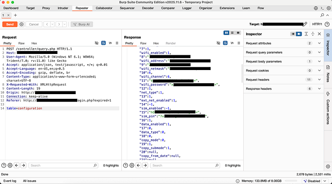This screenshot has height=184, width=332.
Task: Open Response editor hamburger menu
Action: [x=239, y=43]
